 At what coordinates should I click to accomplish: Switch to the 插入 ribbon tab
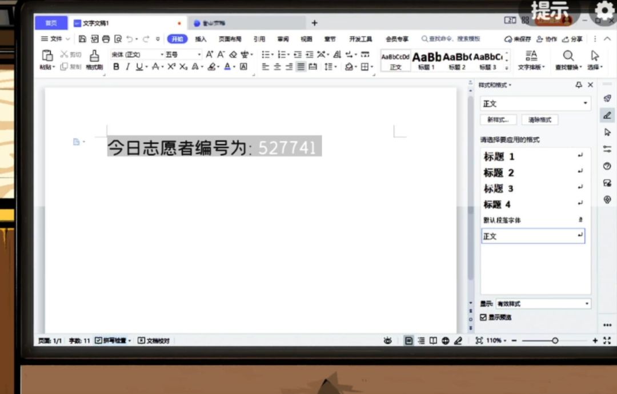[x=201, y=39]
